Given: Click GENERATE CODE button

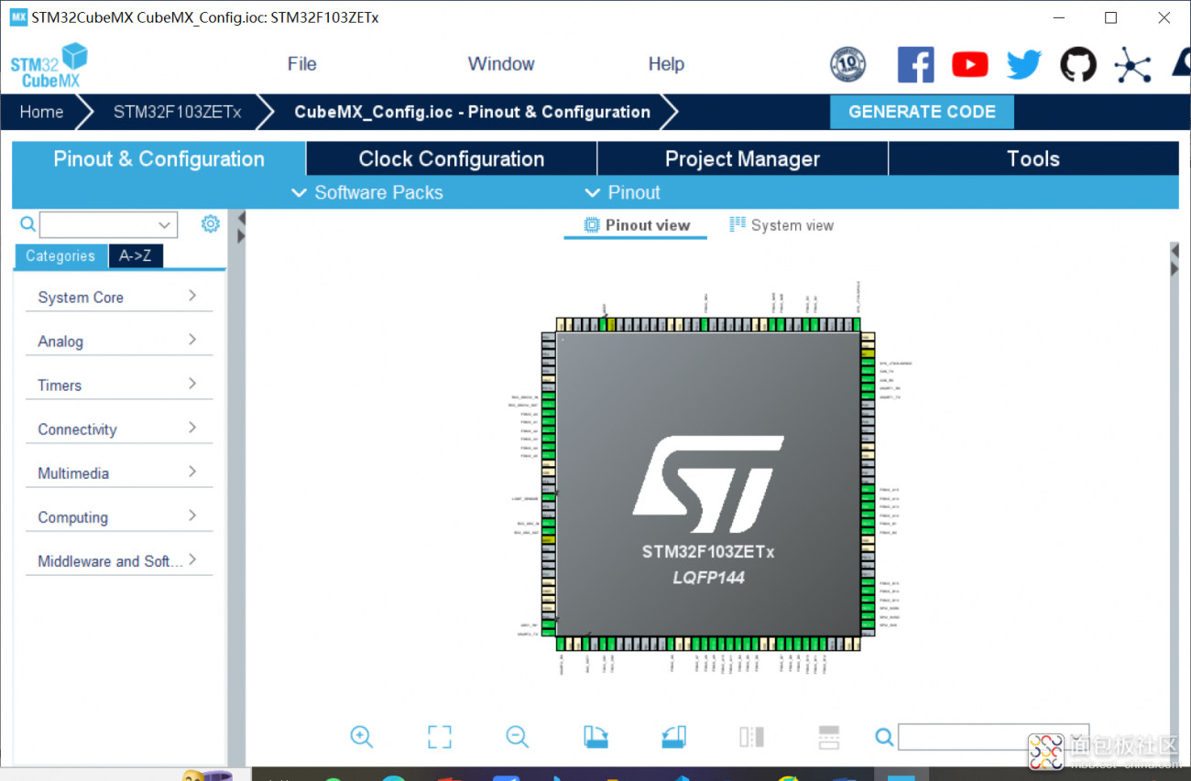Looking at the screenshot, I should coord(922,112).
